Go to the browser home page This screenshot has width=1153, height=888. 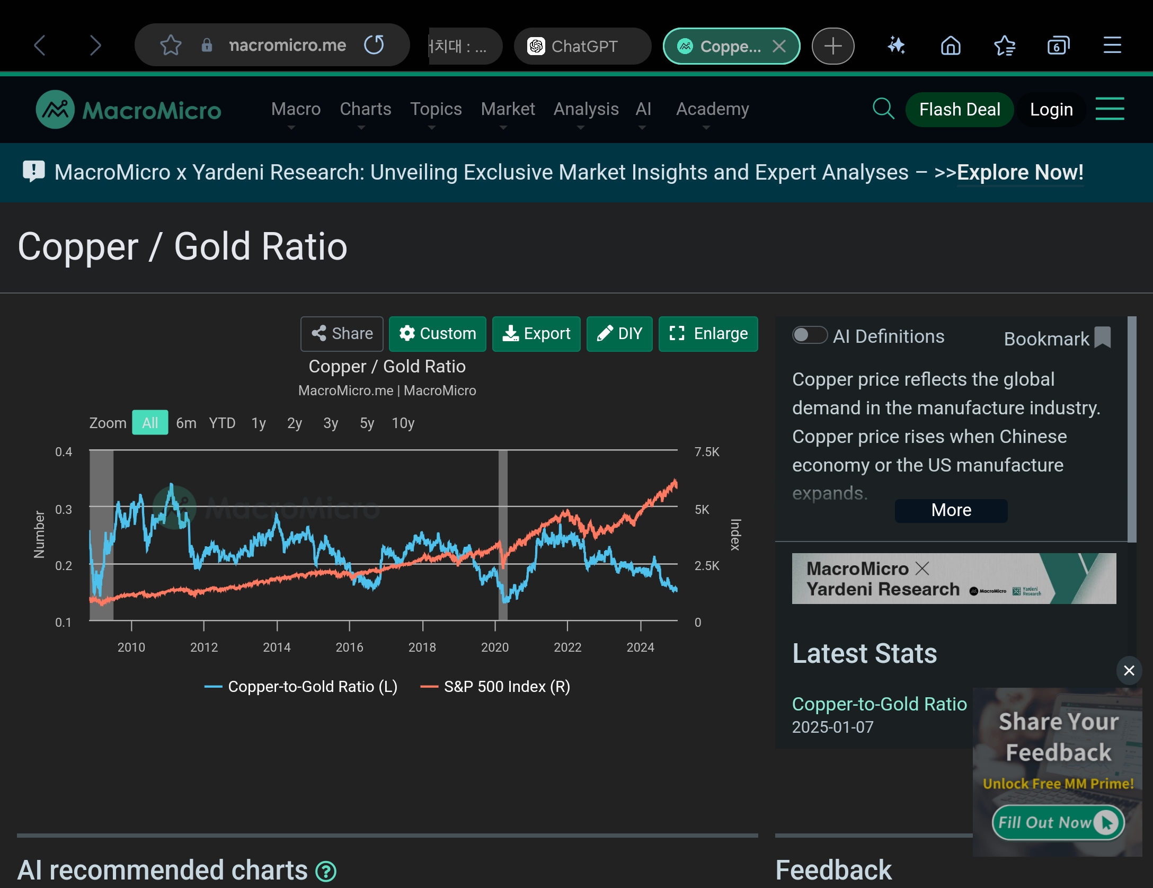coord(951,46)
